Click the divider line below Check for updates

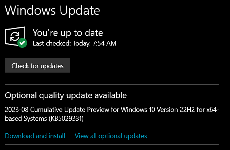pos(112,84)
